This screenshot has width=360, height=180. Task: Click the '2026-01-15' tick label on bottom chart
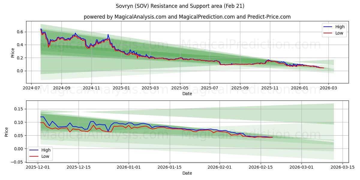click(170, 168)
